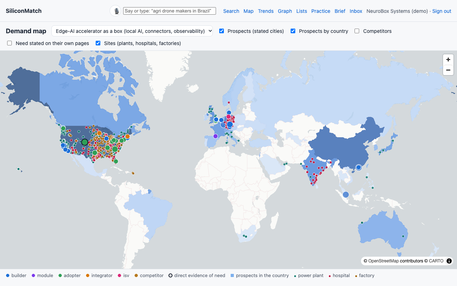Click the ringed marker at Hong Kong
The width and height of the screenshot is (457, 286).
[359, 167]
